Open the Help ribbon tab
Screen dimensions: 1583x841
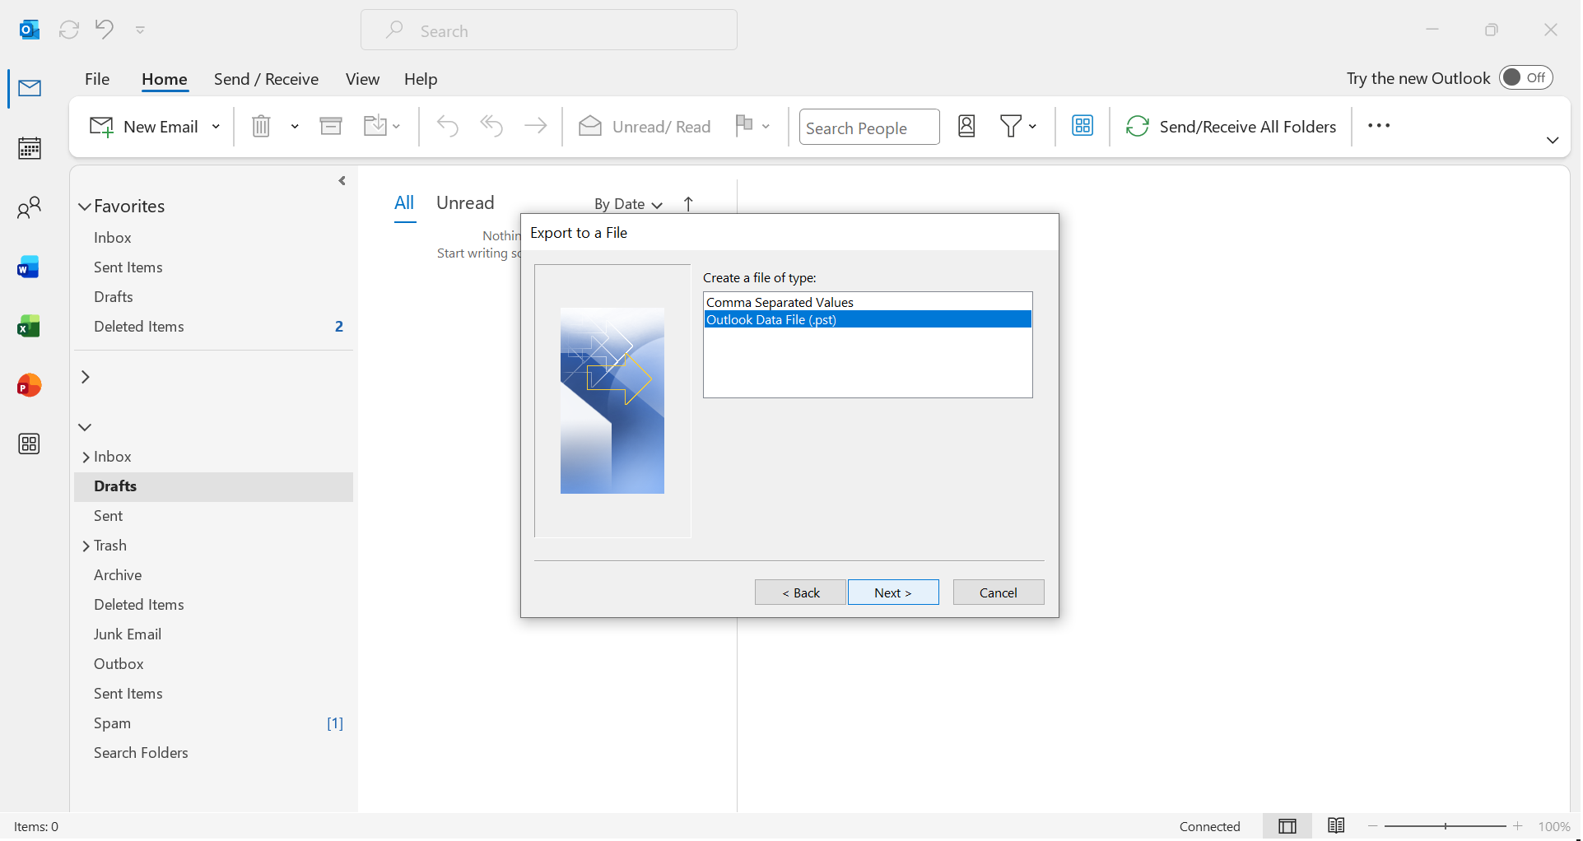[421, 79]
